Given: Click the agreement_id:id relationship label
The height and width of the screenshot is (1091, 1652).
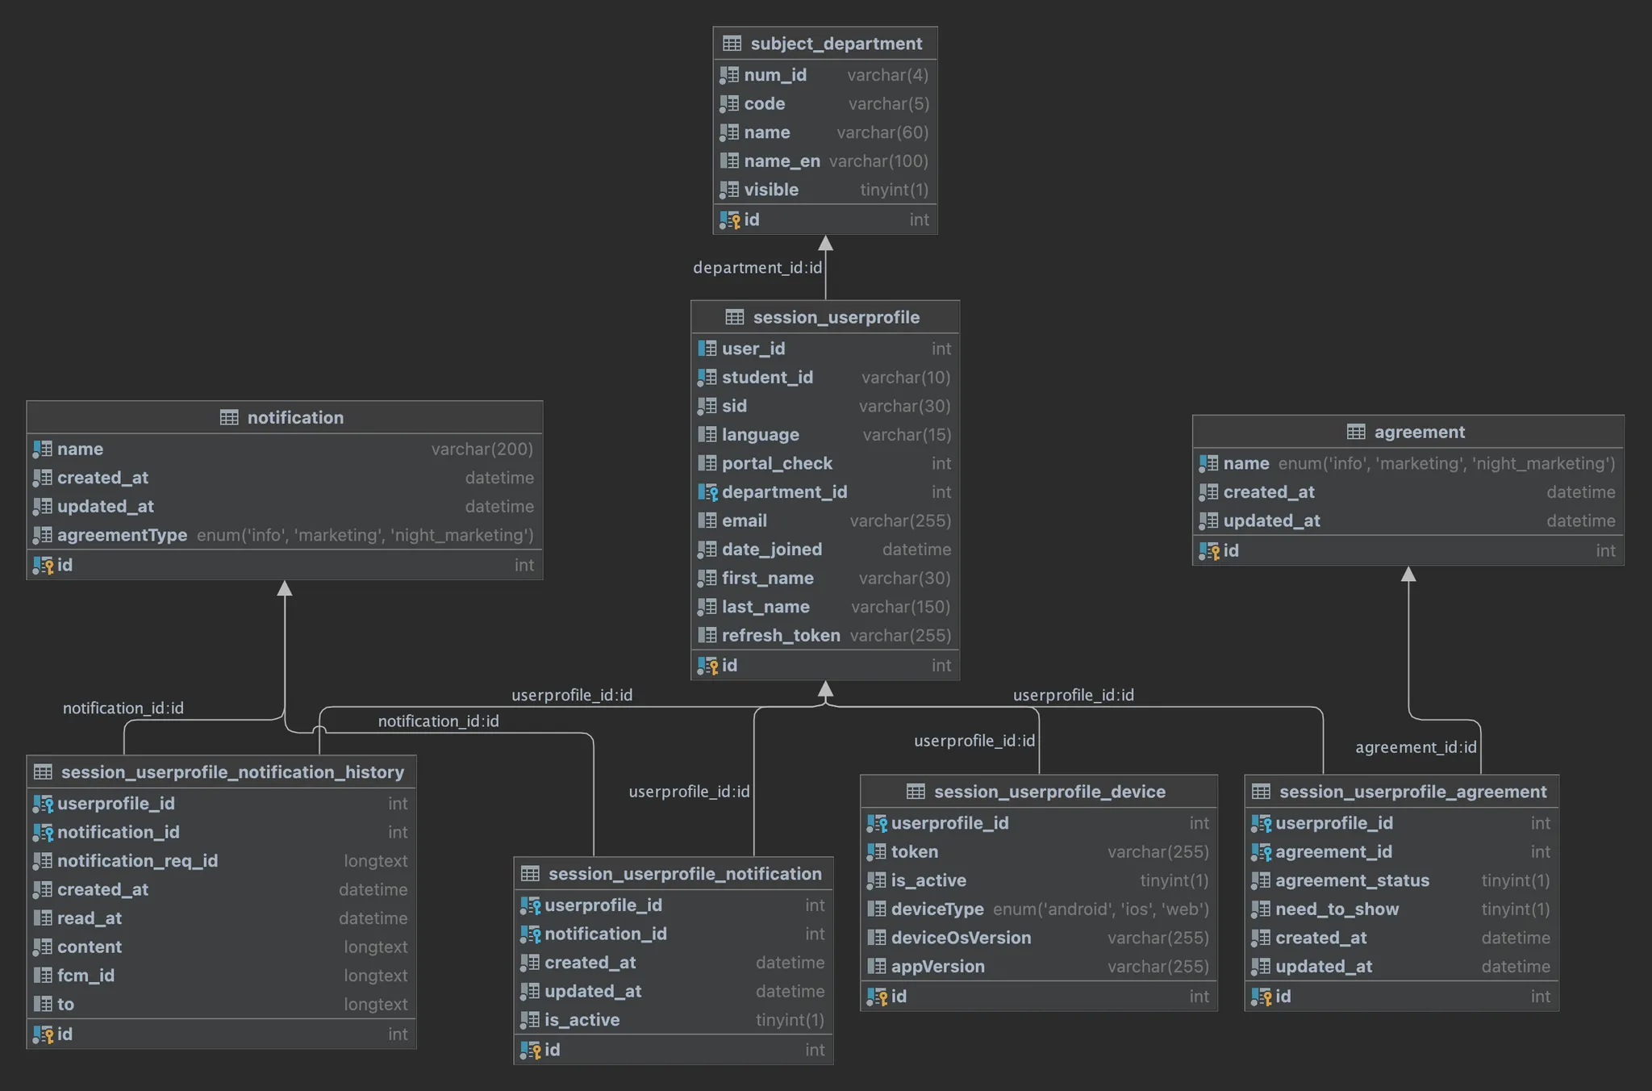Looking at the screenshot, I should 1415,747.
